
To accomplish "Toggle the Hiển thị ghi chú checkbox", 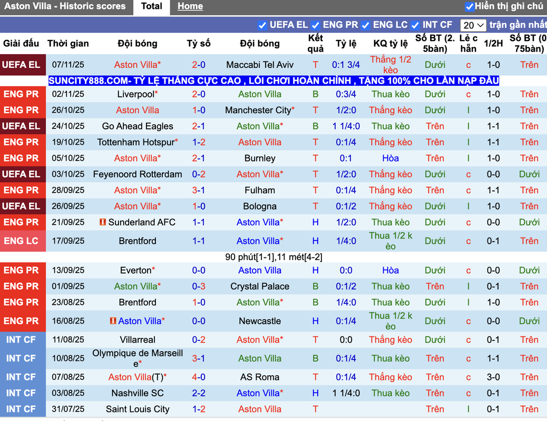I will (470, 6).
